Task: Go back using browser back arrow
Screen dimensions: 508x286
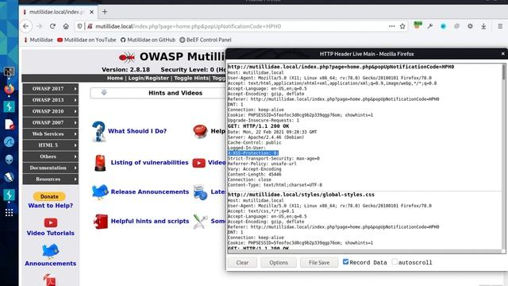Action: [x=26, y=26]
